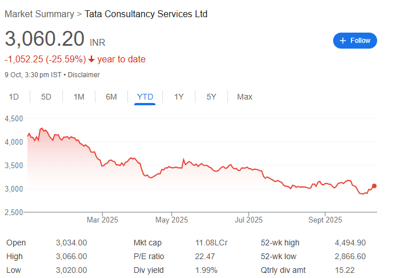Click the Tata Consultancy Services Ltd title

coord(146,14)
